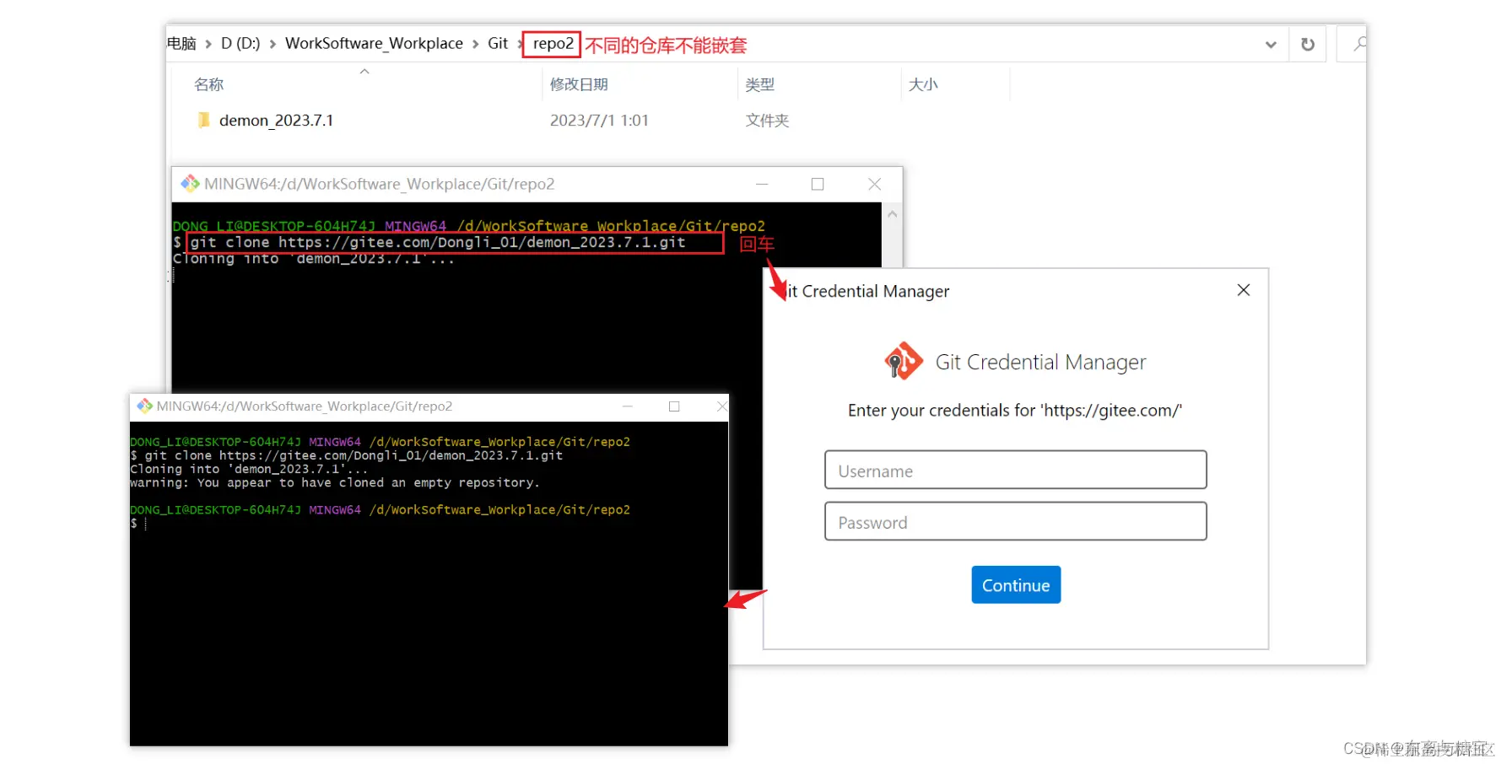Viewport: 1501px width, 764px height.
Task: Sort by 类型 column header
Action: [759, 84]
